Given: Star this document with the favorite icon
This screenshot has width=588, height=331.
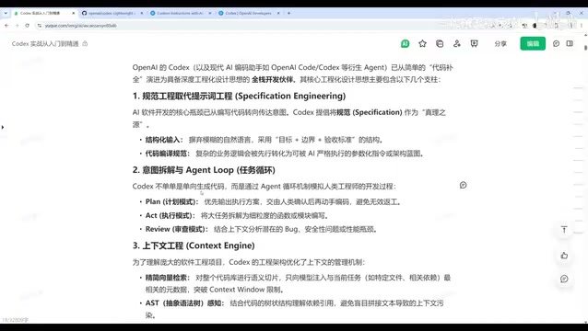Looking at the screenshot, I should pos(422,44).
